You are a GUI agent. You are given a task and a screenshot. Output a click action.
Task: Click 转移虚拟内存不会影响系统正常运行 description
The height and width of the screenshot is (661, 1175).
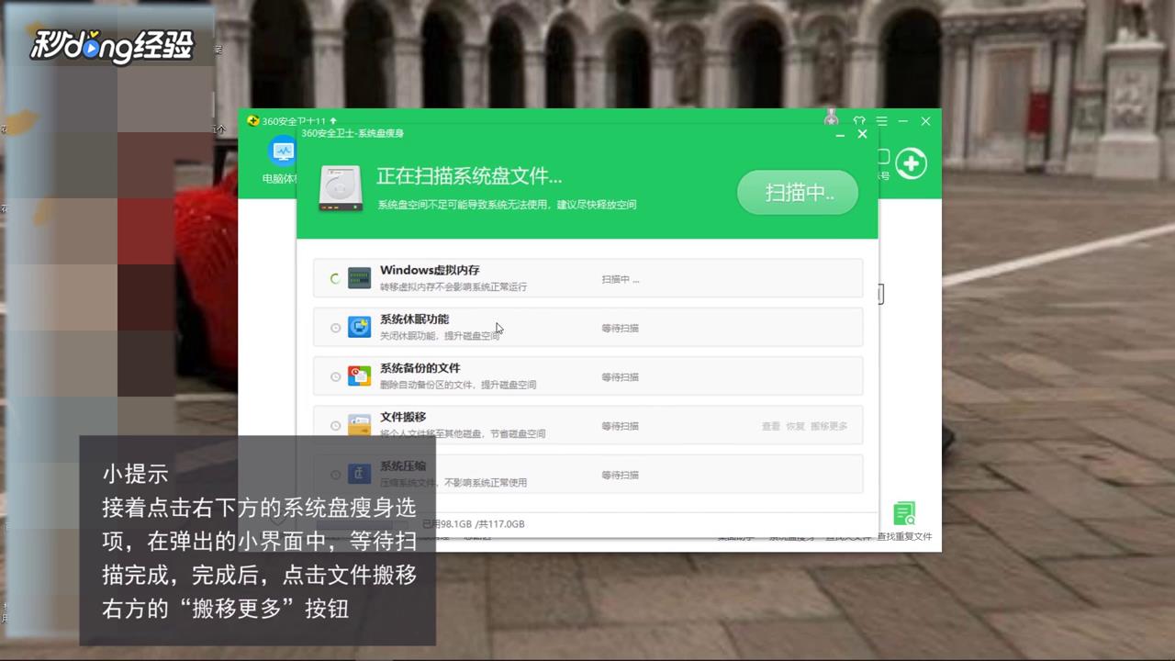453,287
